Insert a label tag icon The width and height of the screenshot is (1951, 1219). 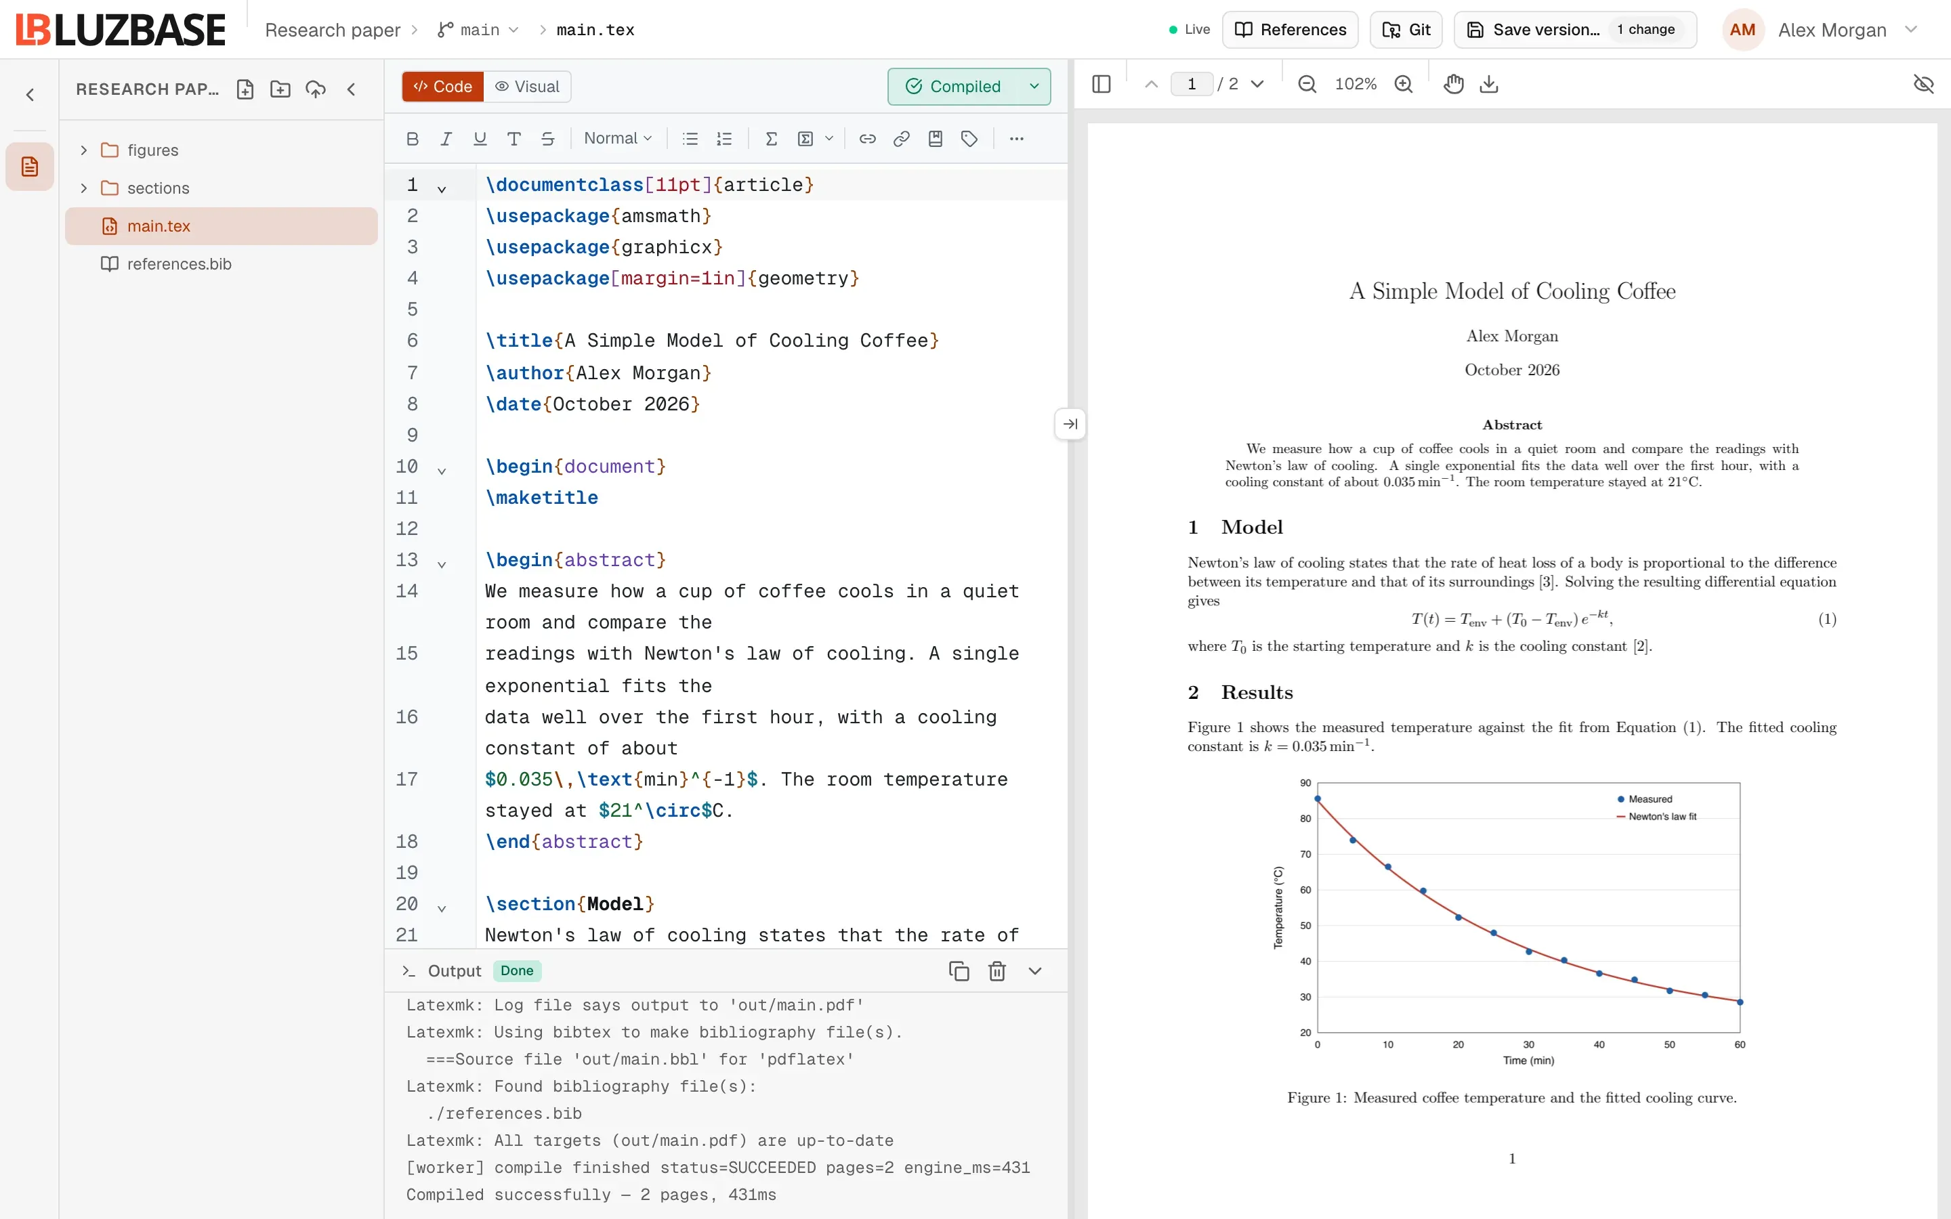969,139
